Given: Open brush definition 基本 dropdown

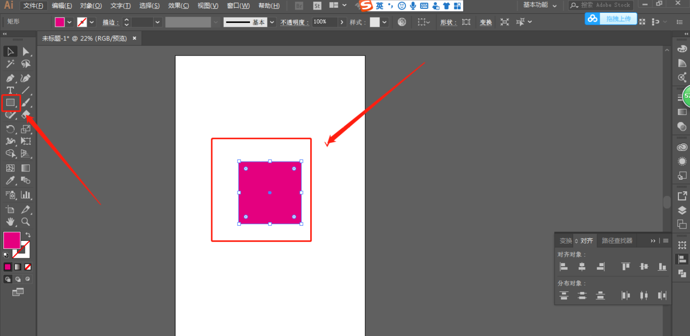Looking at the screenshot, I should pos(272,22).
